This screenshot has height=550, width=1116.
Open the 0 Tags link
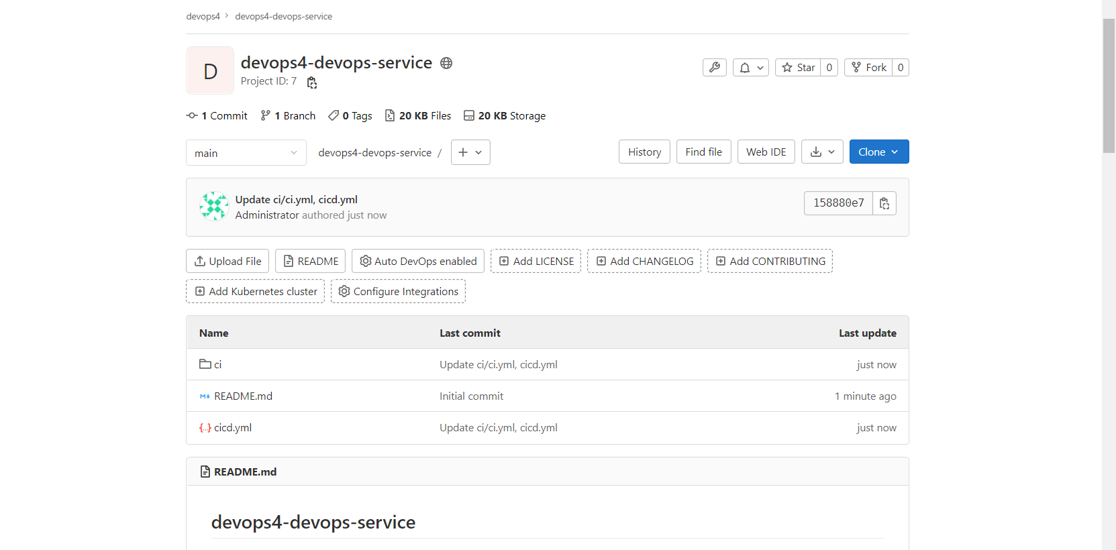(x=350, y=116)
